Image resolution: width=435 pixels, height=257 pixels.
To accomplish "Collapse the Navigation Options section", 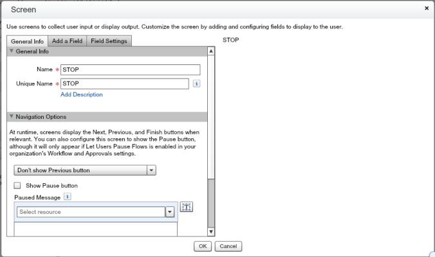I will [12, 116].
